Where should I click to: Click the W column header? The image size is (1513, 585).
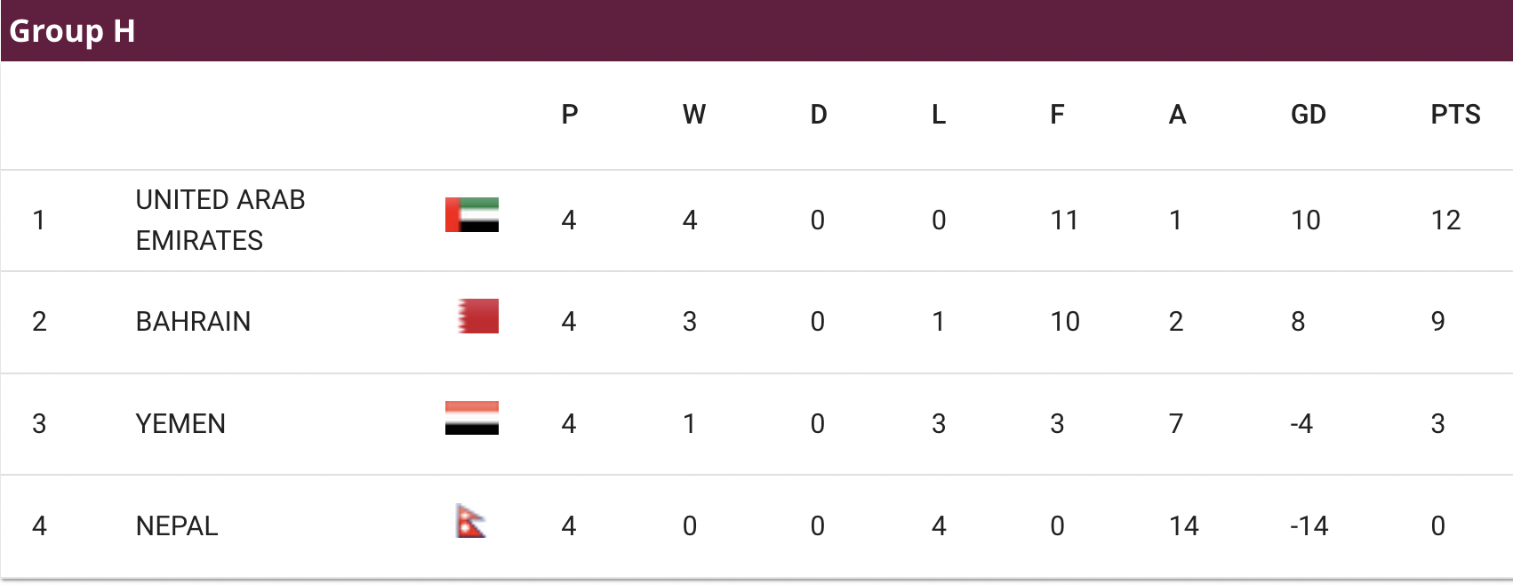[x=694, y=115]
